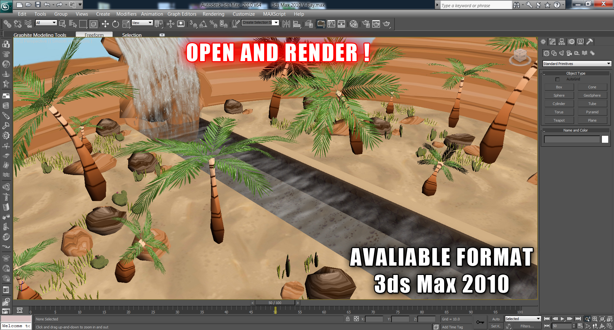The height and width of the screenshot is (330, 614).
Task: Enable the AutoGrid checkbox
Action: point(557,79)
